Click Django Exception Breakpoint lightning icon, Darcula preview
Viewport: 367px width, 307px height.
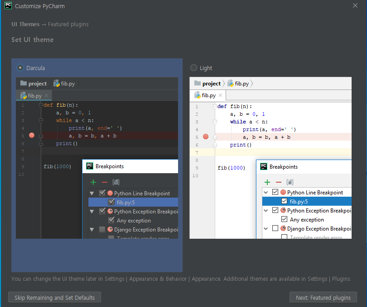click(x=110, y=229)
